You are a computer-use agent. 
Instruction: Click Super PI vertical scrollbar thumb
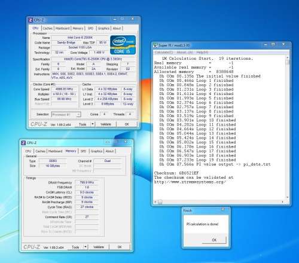tap(287, 62)
